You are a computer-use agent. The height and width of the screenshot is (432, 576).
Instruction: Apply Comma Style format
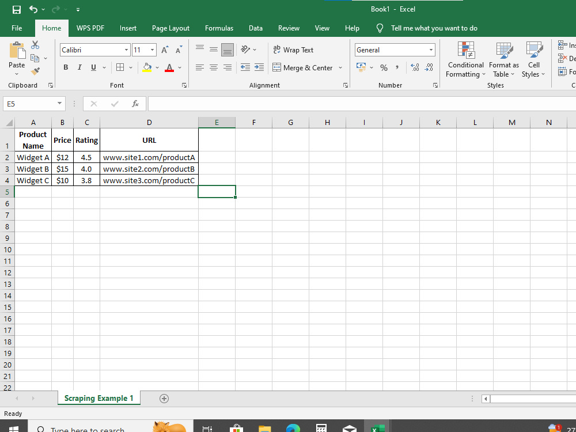[397, 67]
